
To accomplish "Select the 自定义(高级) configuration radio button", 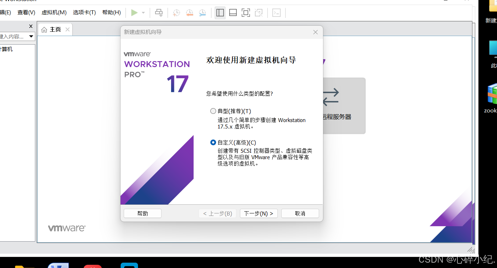I will [x=213, y=142].
